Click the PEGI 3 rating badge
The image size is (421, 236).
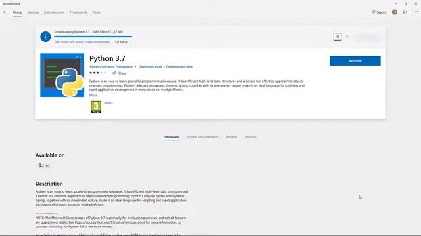[x=96, y=107]
